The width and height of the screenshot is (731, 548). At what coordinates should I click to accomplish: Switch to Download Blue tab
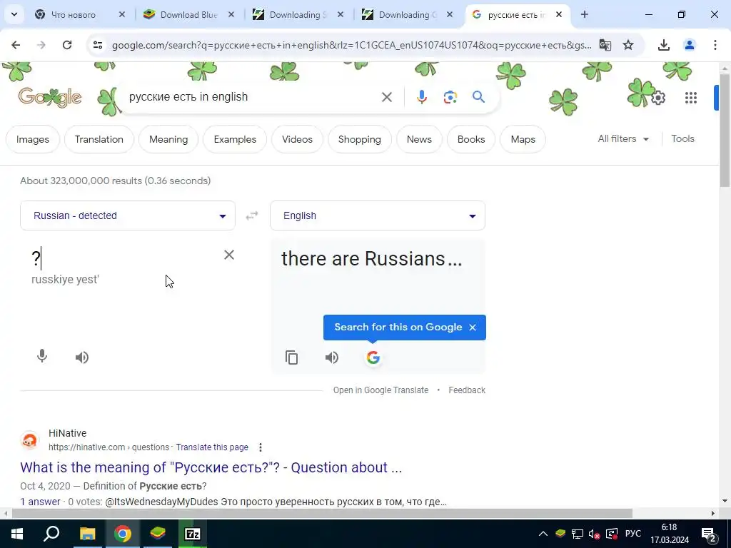pyautogui.click(x=188, y=15)
